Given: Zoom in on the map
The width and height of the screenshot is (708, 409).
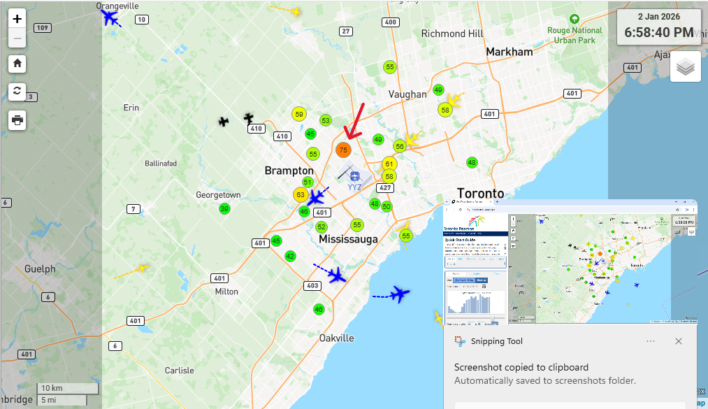Looking at the screenshot, I should (x=17, y=20).
